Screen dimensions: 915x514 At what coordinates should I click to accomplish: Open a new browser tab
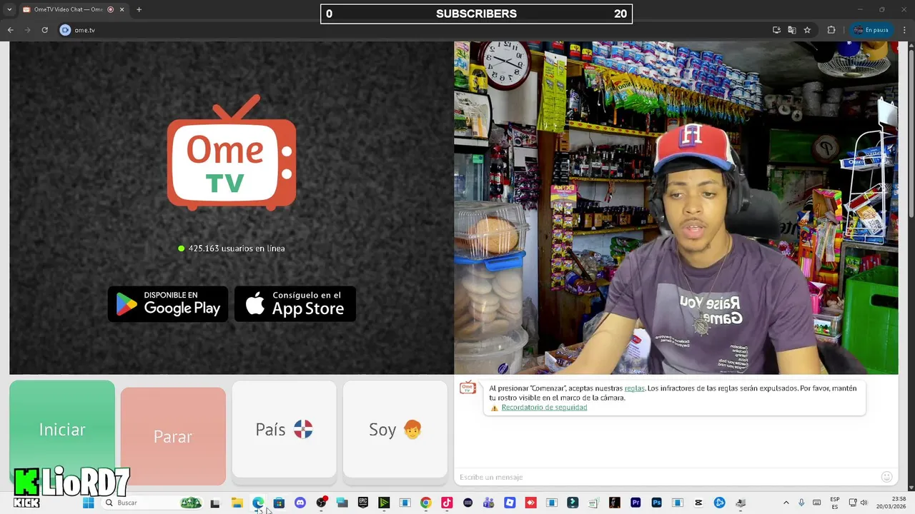[139, 9]
